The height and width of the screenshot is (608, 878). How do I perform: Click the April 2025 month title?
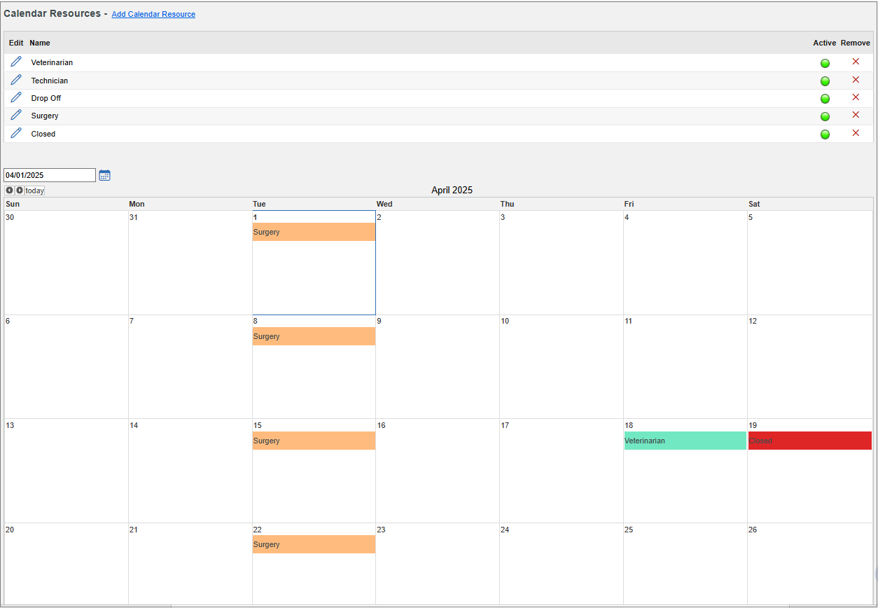point(452,190)
